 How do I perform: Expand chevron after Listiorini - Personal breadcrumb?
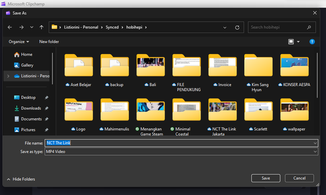(102, 27)
